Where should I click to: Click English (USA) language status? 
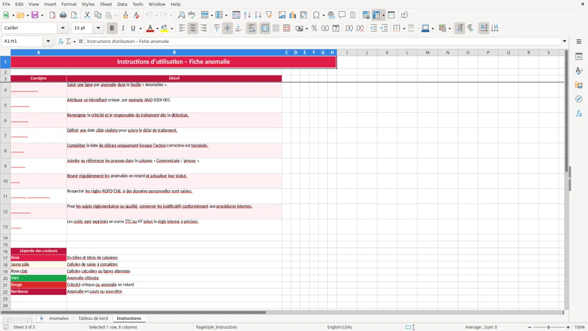click(x=340, y=327)
